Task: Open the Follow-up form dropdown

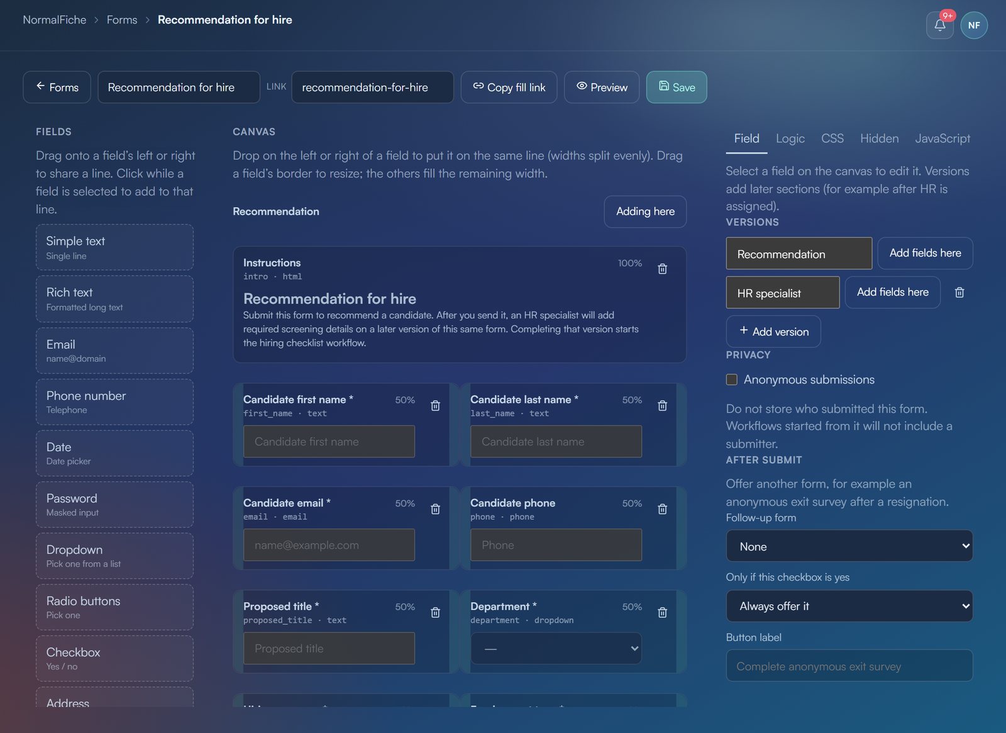Action: click(849, 546)
